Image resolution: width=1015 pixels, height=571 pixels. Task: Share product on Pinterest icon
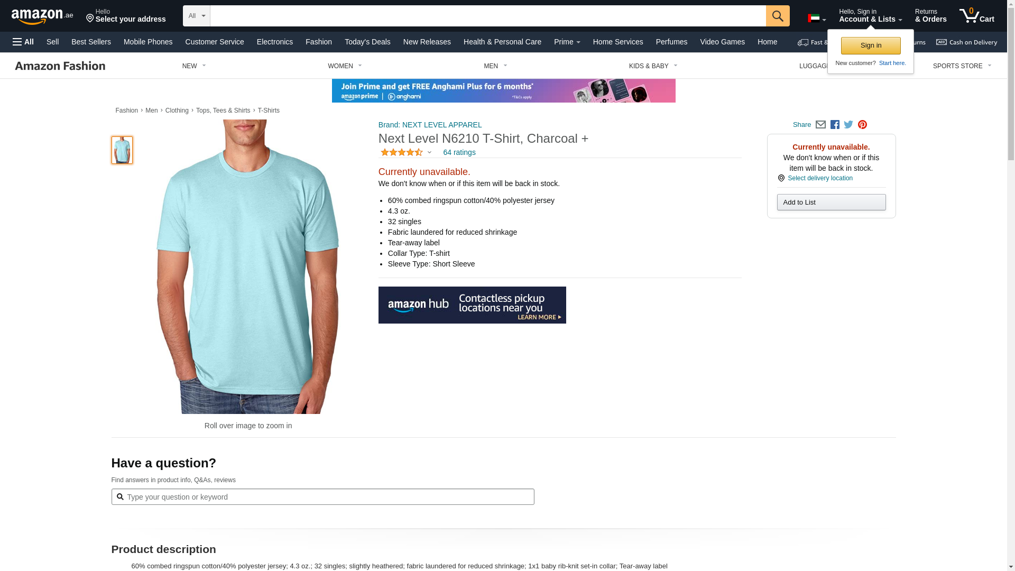tap(862, 125)
